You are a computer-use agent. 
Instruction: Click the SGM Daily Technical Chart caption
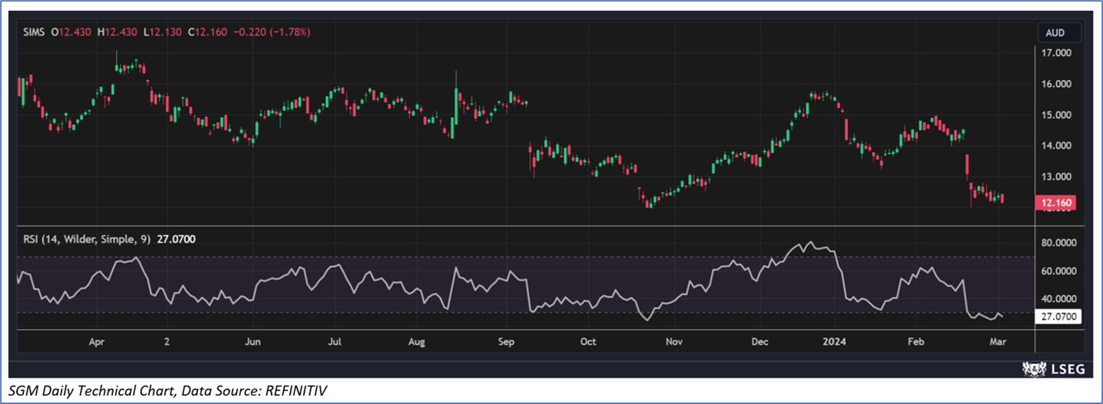(167, 391)
